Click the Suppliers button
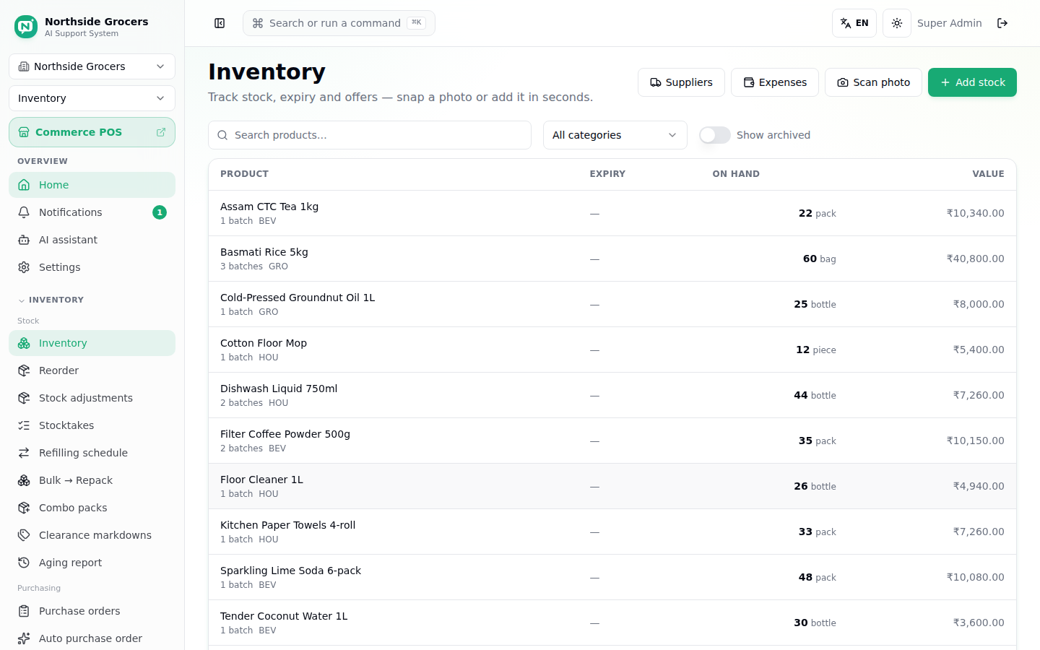The width and height of the screenshot is (1040, 650). (681, 82)
